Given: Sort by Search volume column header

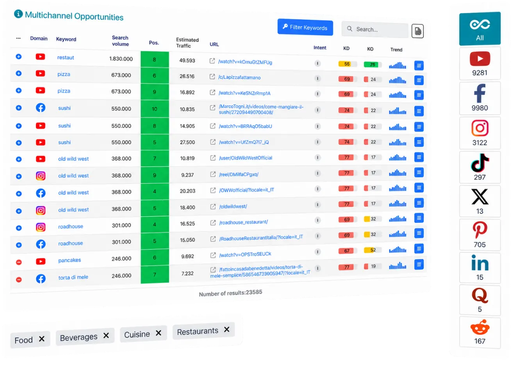Looking at the screenshot, I should (120, 41).
